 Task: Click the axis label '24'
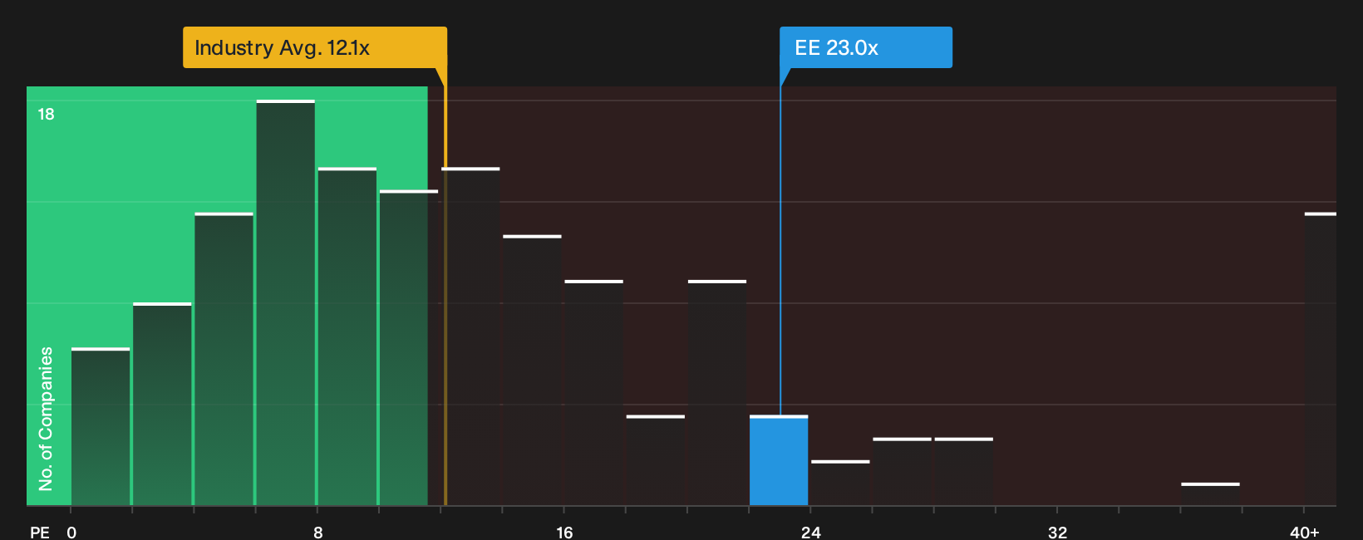coord(811,532)
